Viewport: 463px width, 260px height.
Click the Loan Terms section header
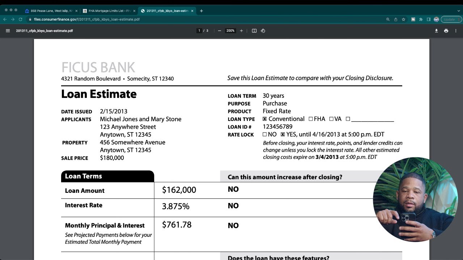coord(107,176)
